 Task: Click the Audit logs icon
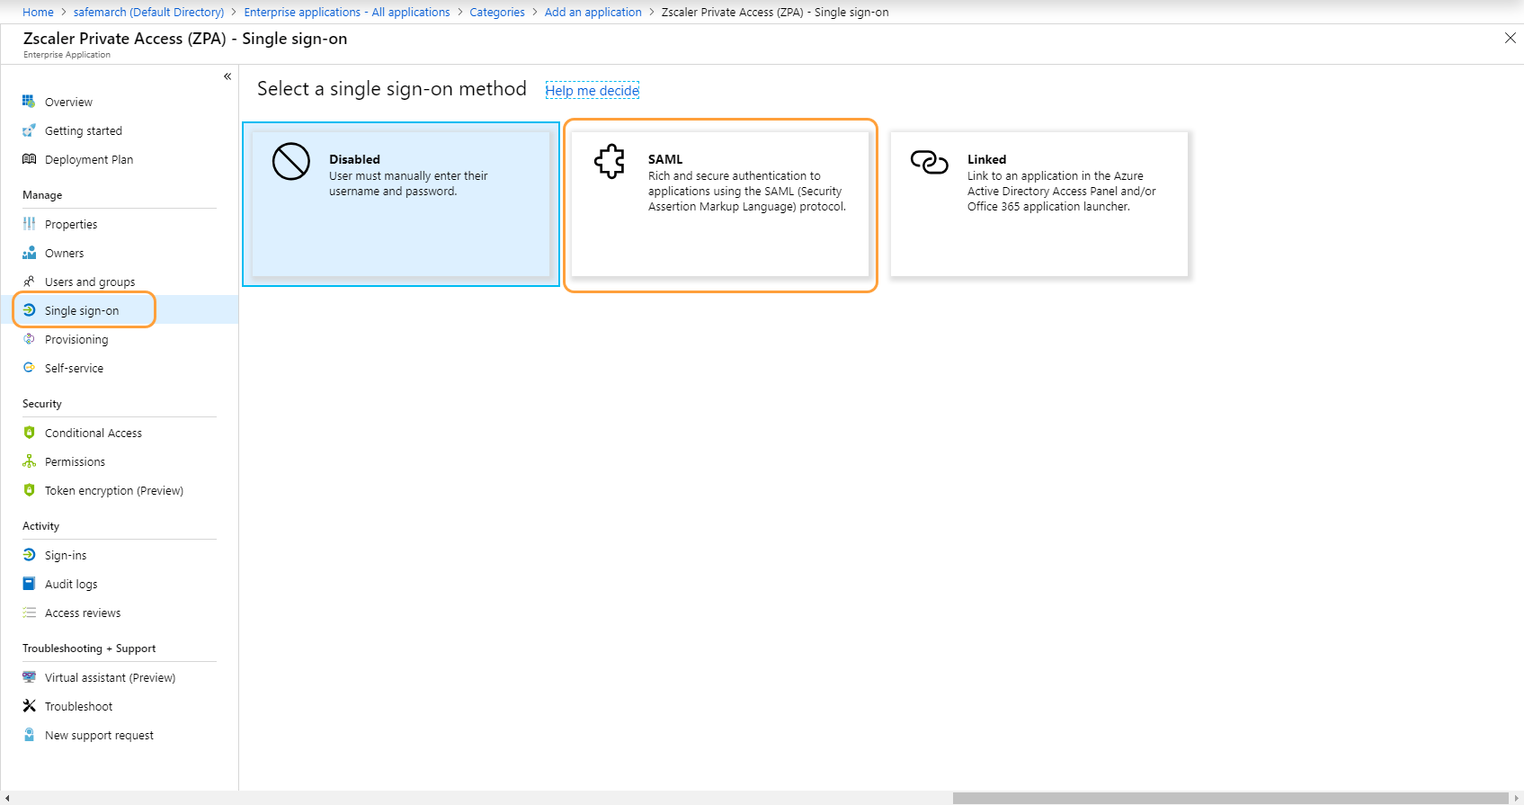pyautogui.click(x=29, y=584)
